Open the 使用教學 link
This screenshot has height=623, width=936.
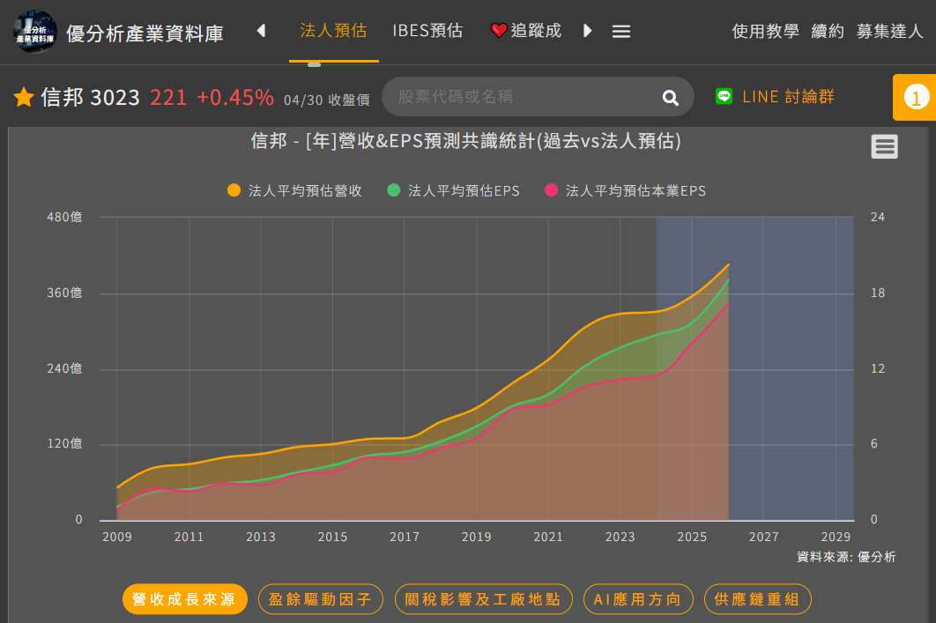coord(765,31)
